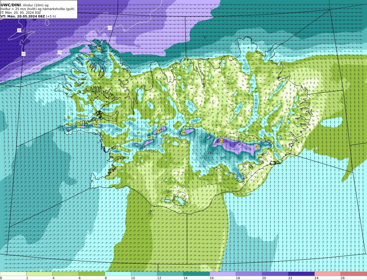Click legend tick label "14"
The width and height of the screenshot is (367, 280).
pos(186,278)
